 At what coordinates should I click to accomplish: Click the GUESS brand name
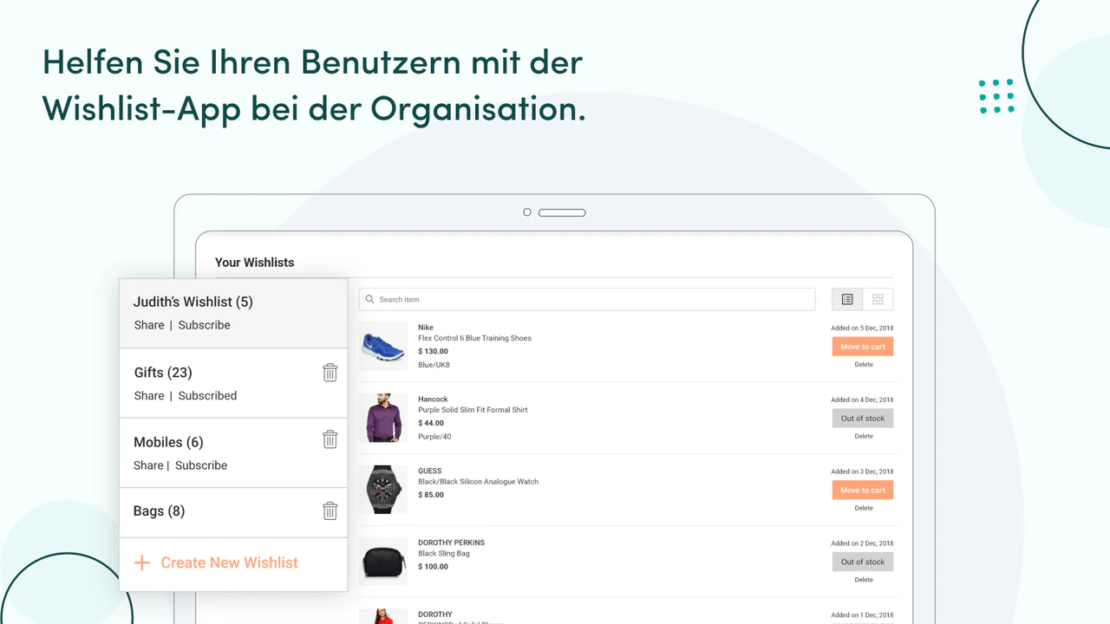[x=430, y=471]
